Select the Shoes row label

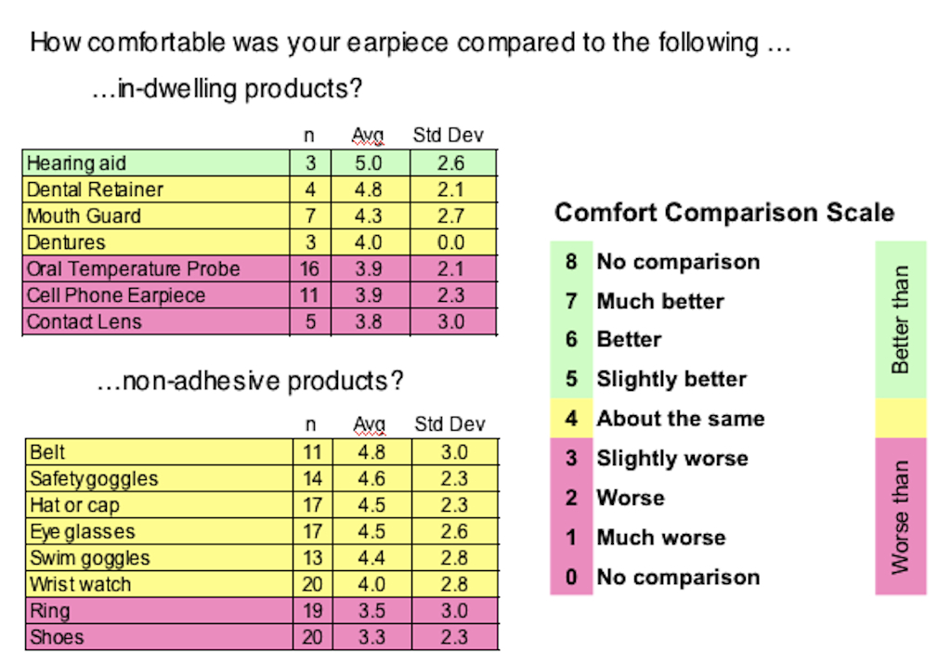click(x=57, y=638)
